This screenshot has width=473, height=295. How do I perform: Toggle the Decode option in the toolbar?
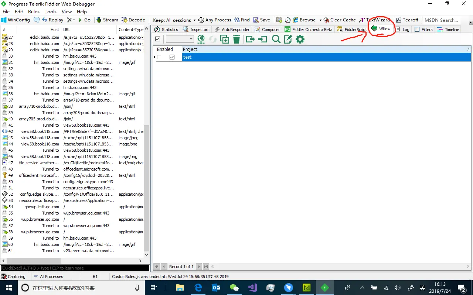tap(133, 20)
